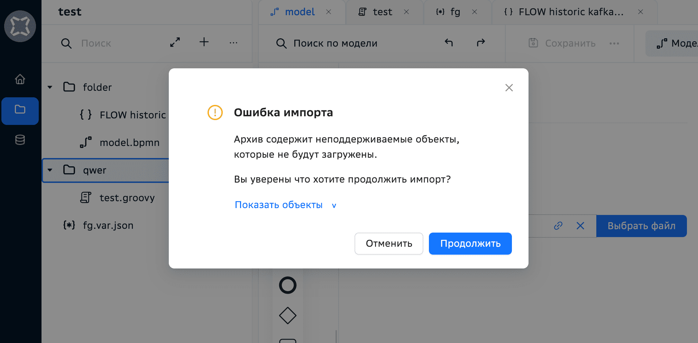Click the Home icon in sidebar
698x343 pixels.
[20, 79]
